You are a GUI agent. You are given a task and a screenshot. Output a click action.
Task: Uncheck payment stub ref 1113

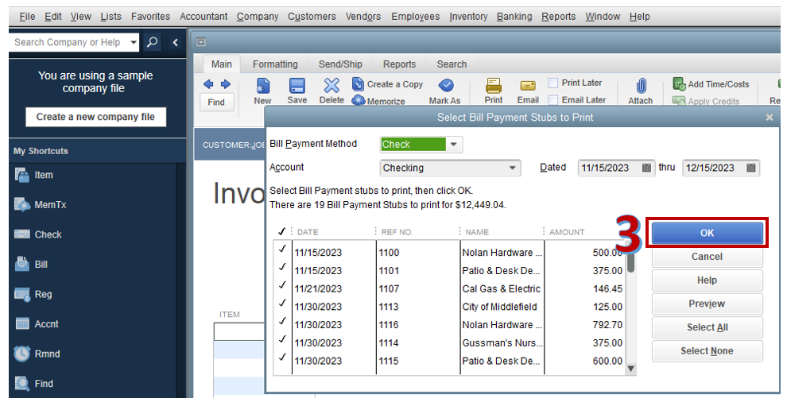(x=282, y=303)
